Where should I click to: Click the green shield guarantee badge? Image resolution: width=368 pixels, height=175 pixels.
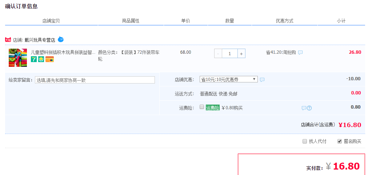[x=41, y=59]
